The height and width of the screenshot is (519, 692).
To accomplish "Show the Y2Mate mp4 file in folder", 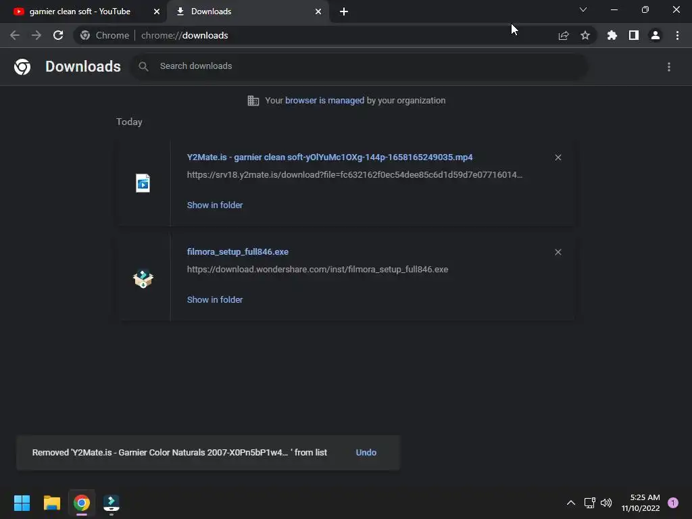I will point(215,205).
